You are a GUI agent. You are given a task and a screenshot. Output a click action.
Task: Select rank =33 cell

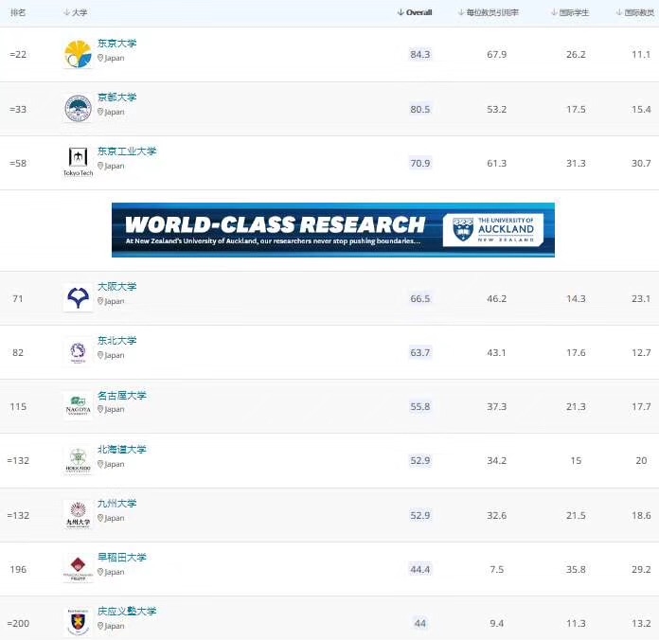point(18,109)
